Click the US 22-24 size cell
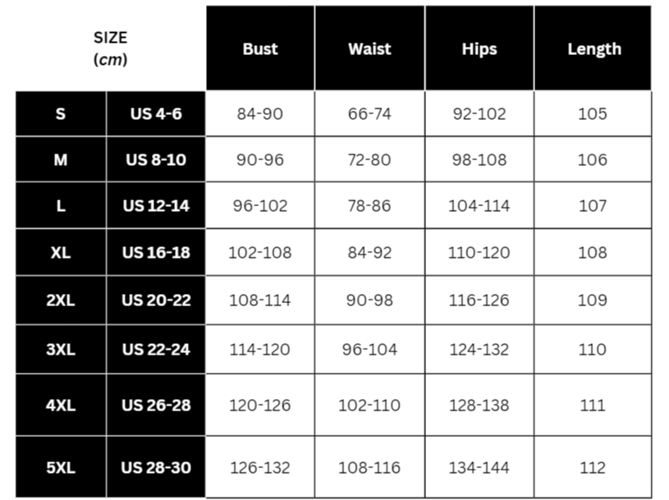 point(156,350)
